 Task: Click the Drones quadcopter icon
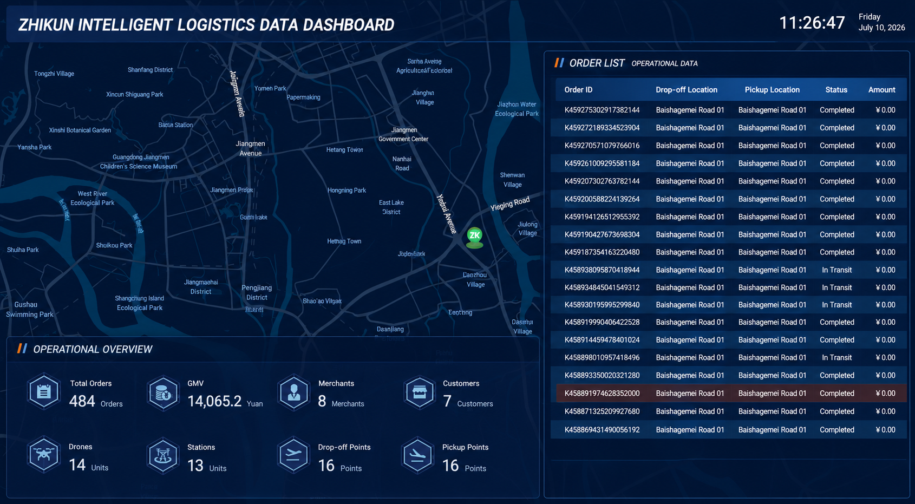(x=44, y=455)
